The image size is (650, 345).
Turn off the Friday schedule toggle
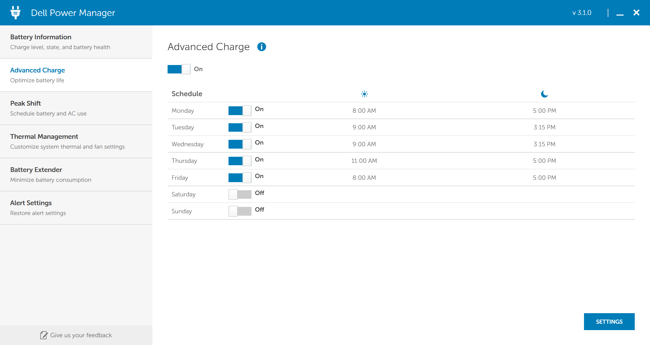point(240,178)
